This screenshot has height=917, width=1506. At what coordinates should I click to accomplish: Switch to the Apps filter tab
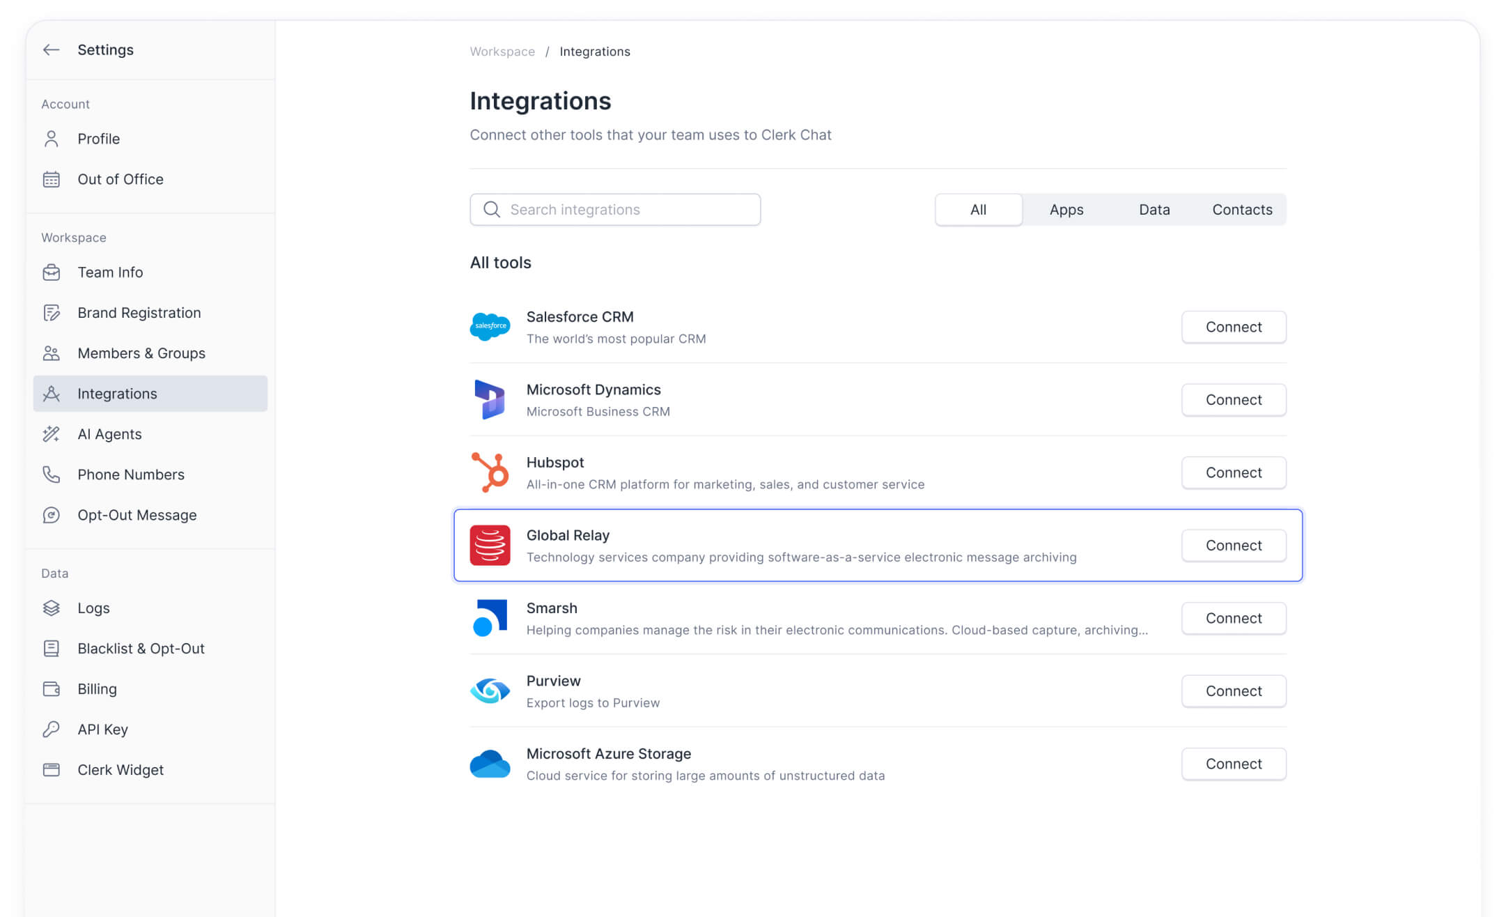click(1066, 210)
